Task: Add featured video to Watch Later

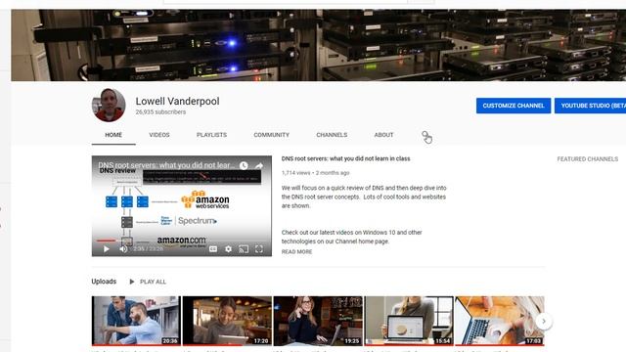Action: [x=244, y=165]
